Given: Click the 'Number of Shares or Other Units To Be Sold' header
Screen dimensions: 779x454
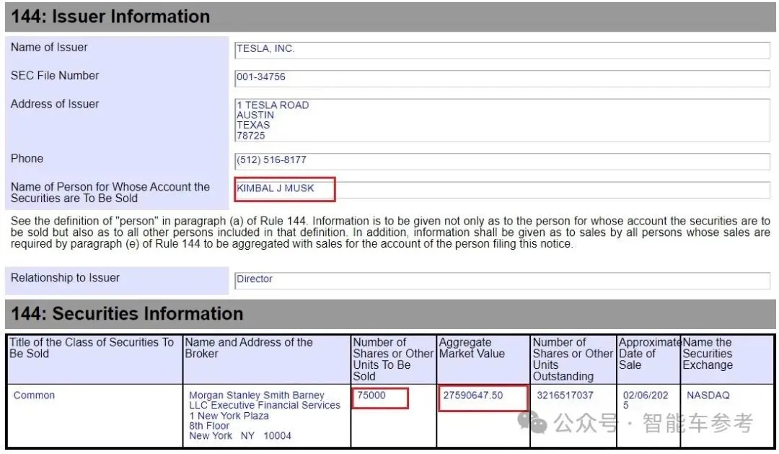Looking at the screenshot, I should tap(393, 359).
